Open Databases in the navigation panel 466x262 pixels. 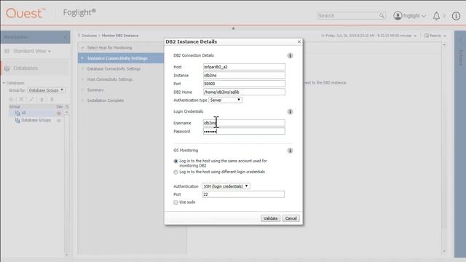(x=25, y=68)
